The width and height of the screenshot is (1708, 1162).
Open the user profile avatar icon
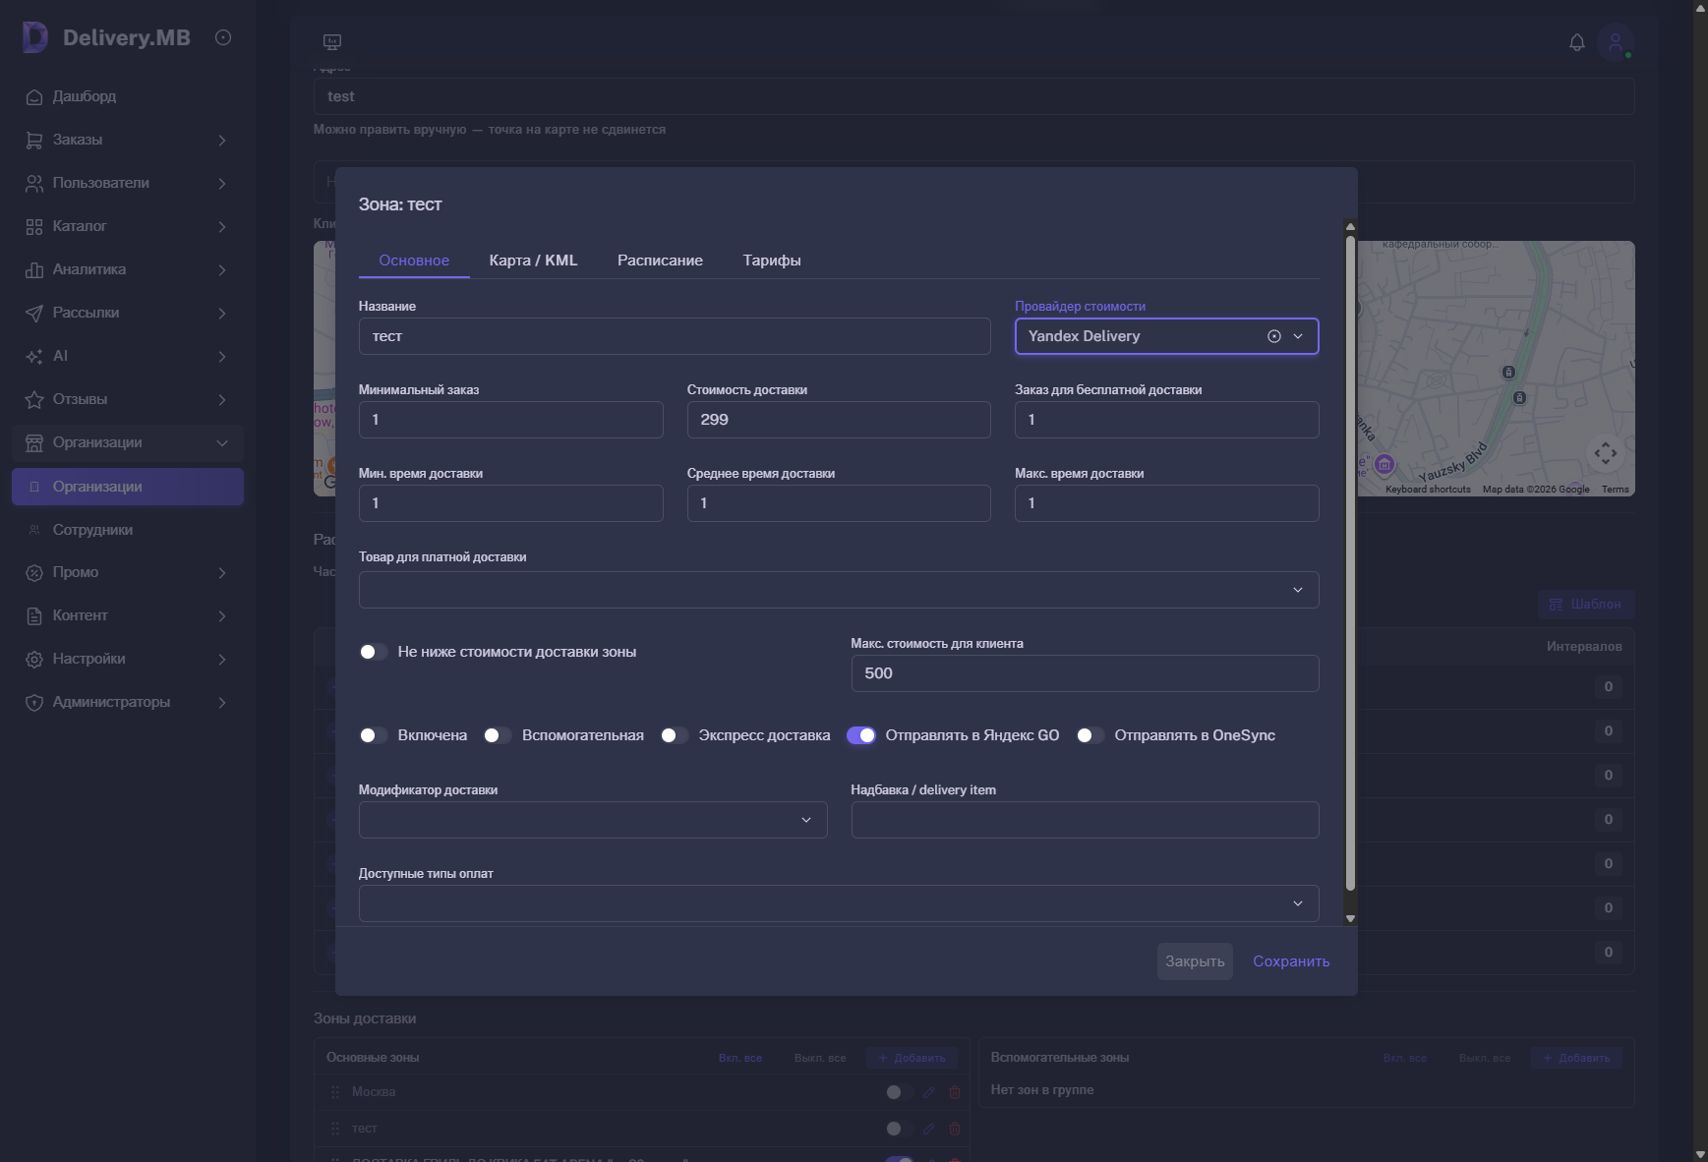point(1616,42)
